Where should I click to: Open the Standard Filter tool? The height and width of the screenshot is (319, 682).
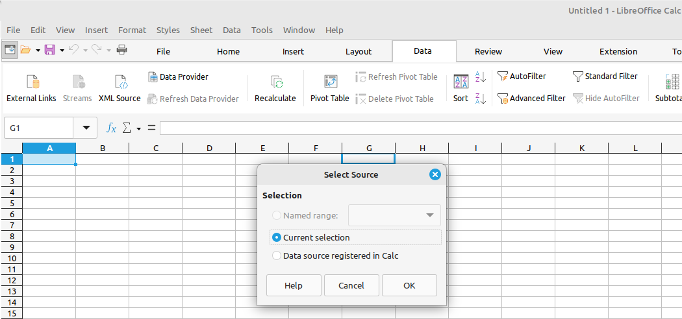(605, 77)
